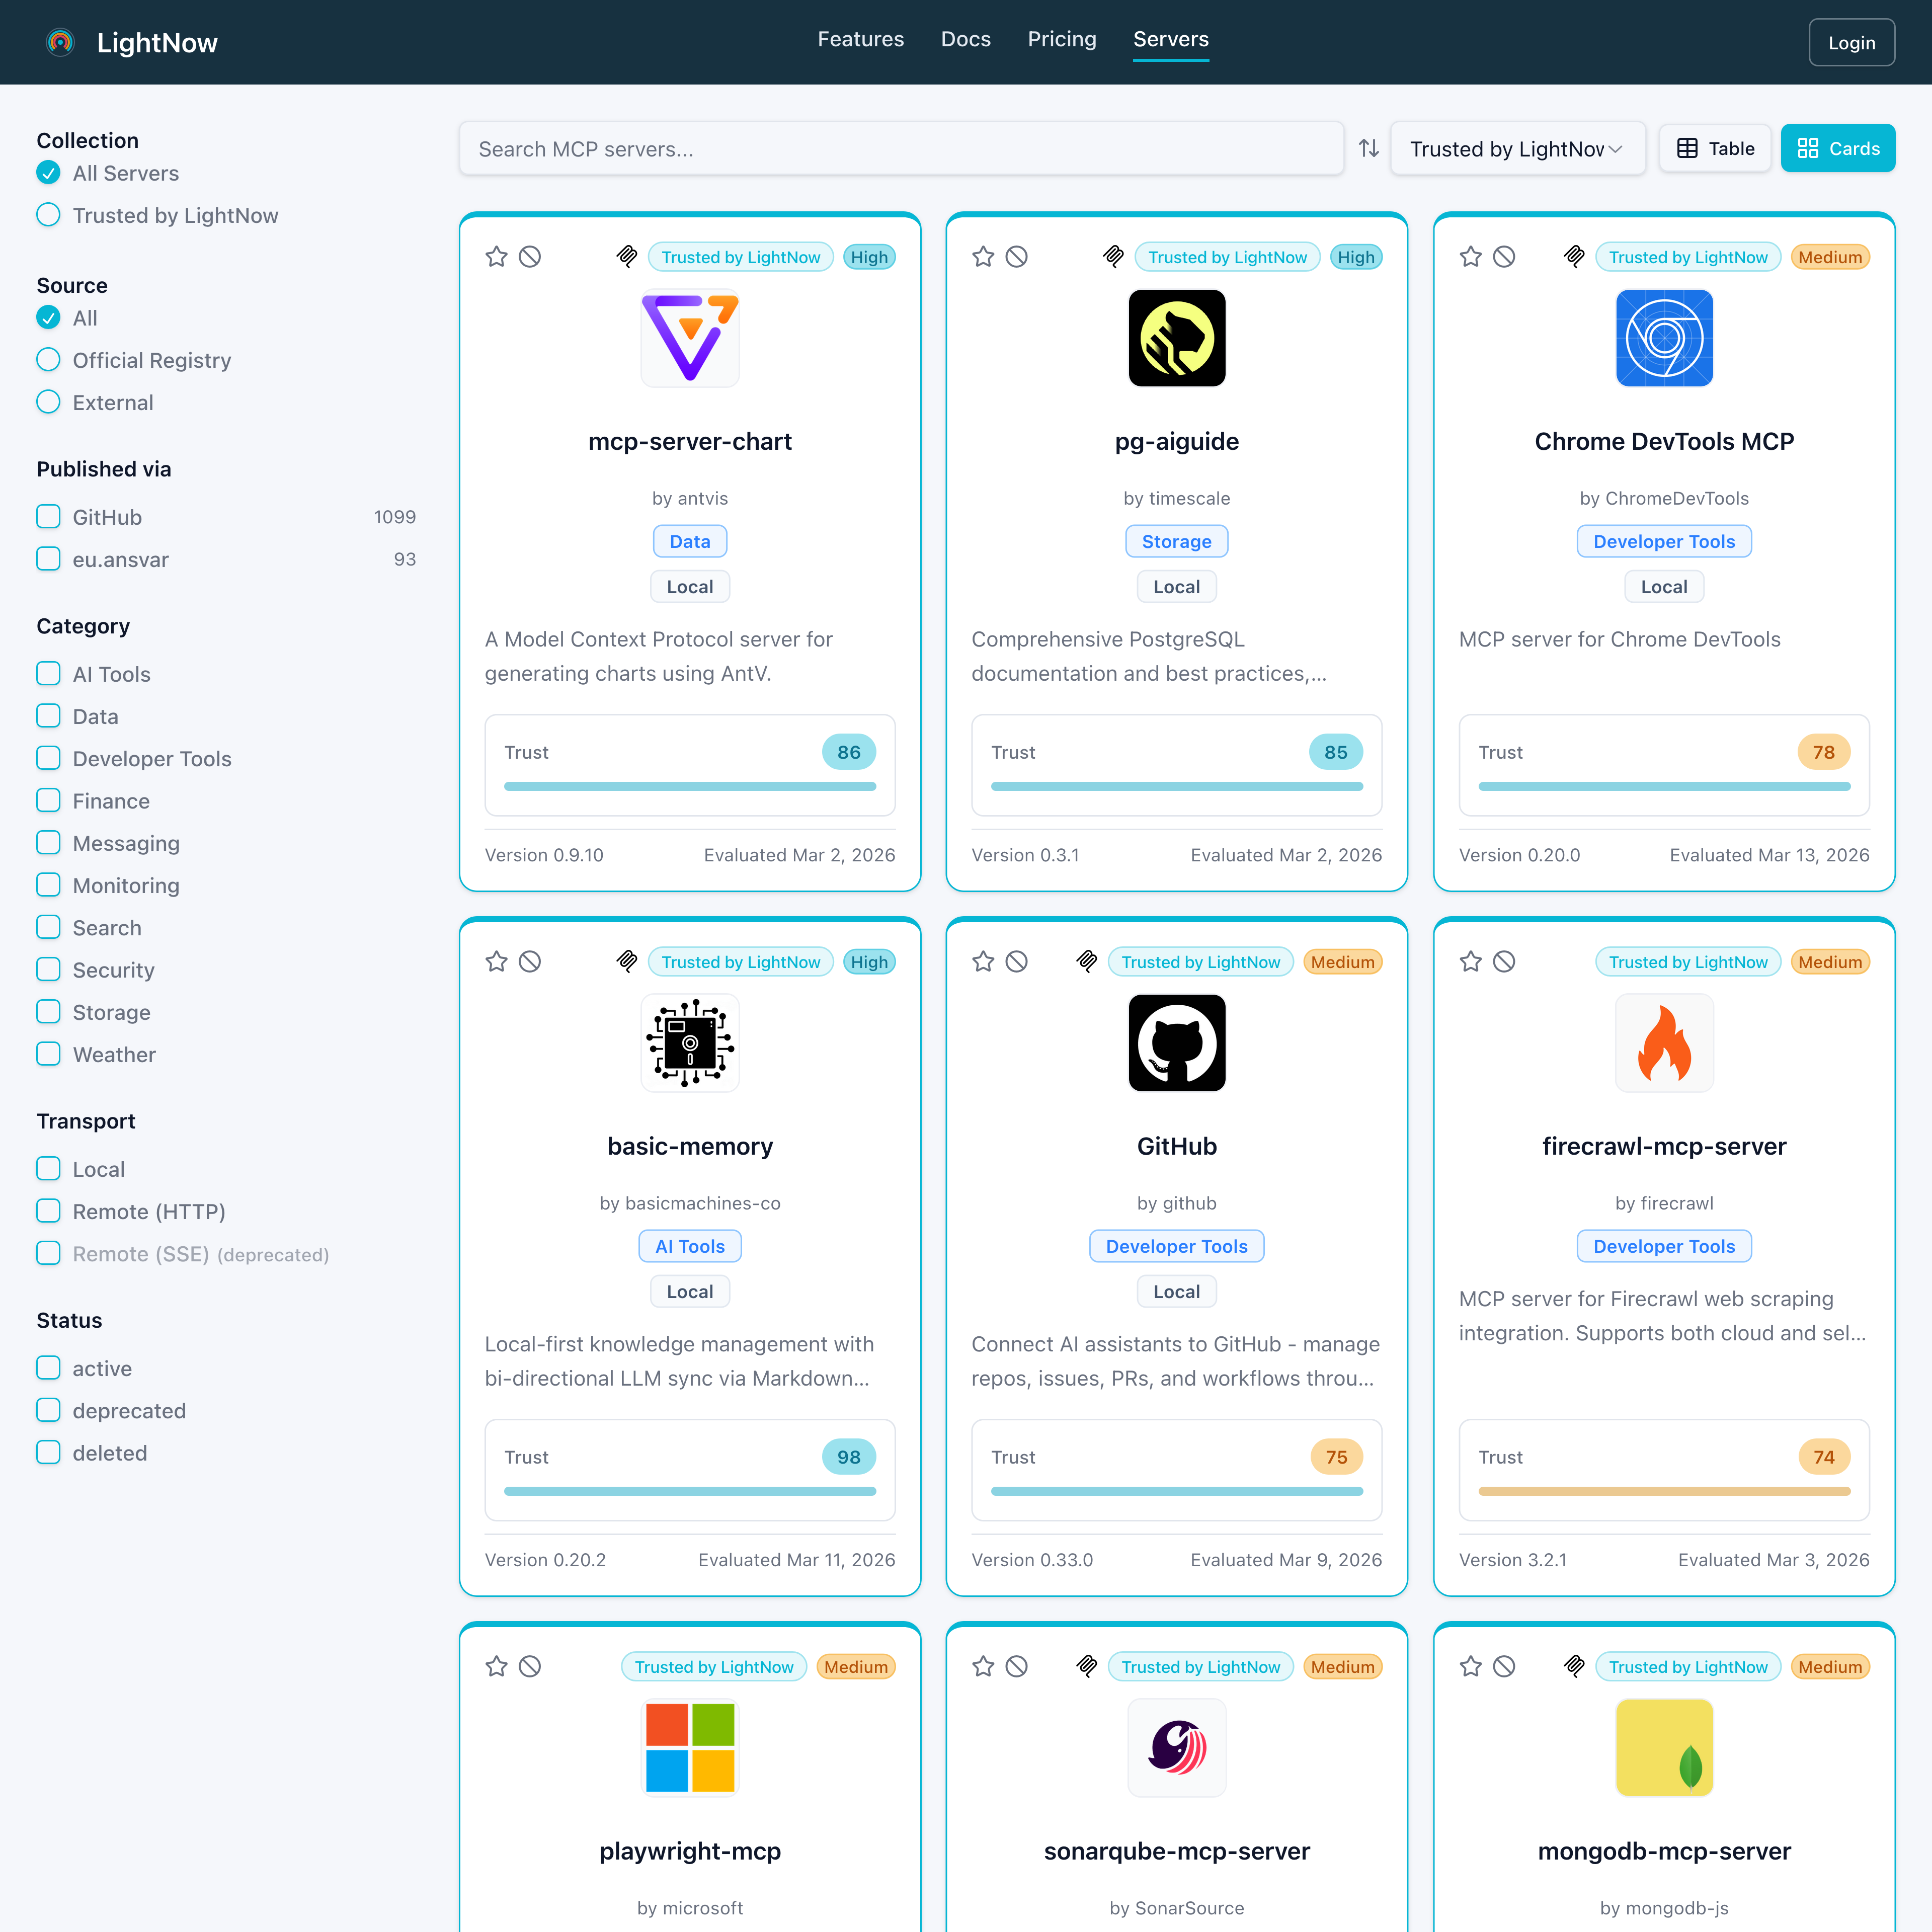The height and width of the screenshot is (1932, 1932).
Task: Select Trusted by LightNow collection radio
Action: point(48,215)
